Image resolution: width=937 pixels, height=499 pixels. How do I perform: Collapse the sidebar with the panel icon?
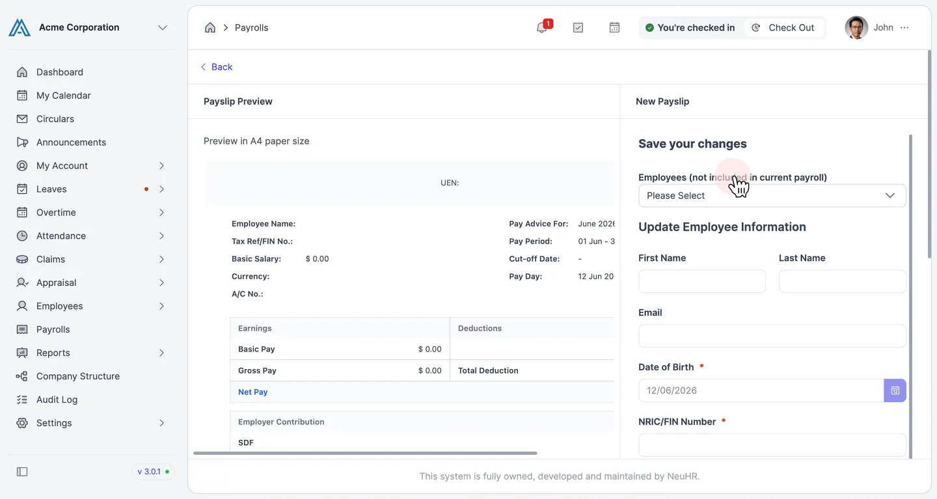point(22,472)
